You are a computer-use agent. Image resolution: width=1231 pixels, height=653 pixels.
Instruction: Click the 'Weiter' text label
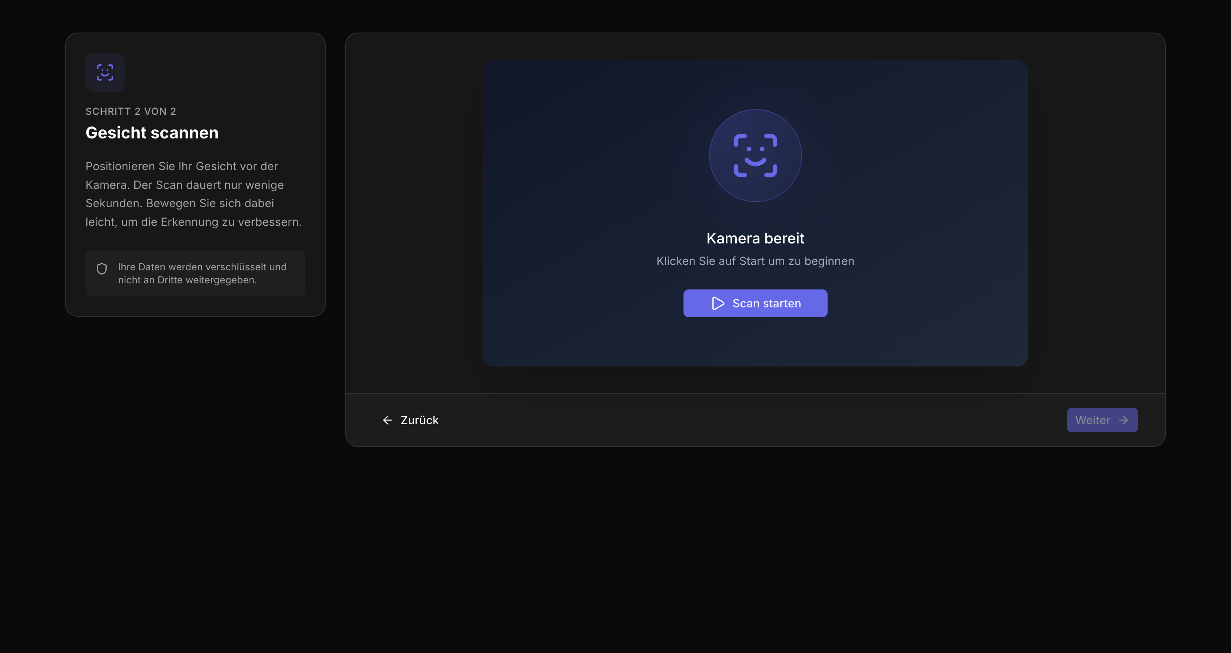click(1093, 420)
